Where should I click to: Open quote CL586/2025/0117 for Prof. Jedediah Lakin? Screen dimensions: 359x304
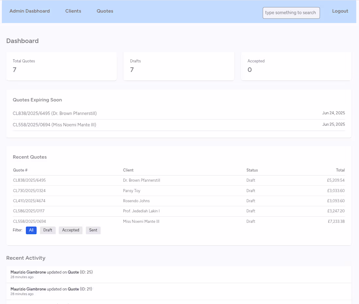pyautogui.click(x=28, y=211)
